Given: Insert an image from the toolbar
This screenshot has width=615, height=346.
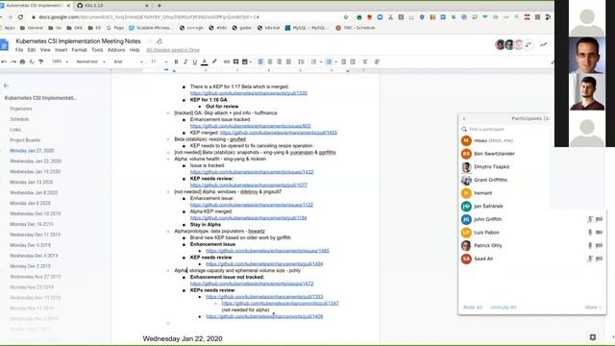Looking at the screenshot, I should pyautogui.click(x=245, y=62).
